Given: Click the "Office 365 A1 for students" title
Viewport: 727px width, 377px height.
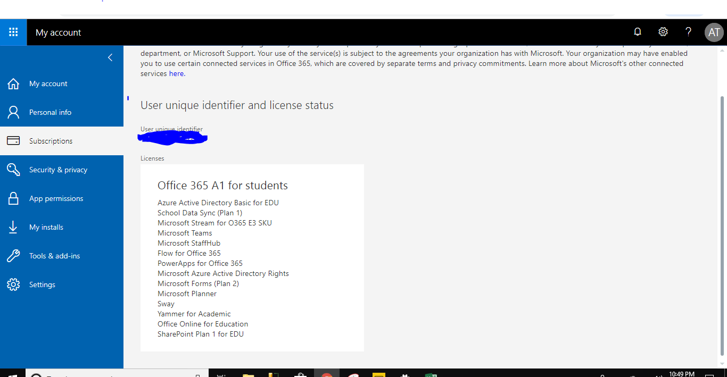Looking at the screenshot, I should point(222,186).
